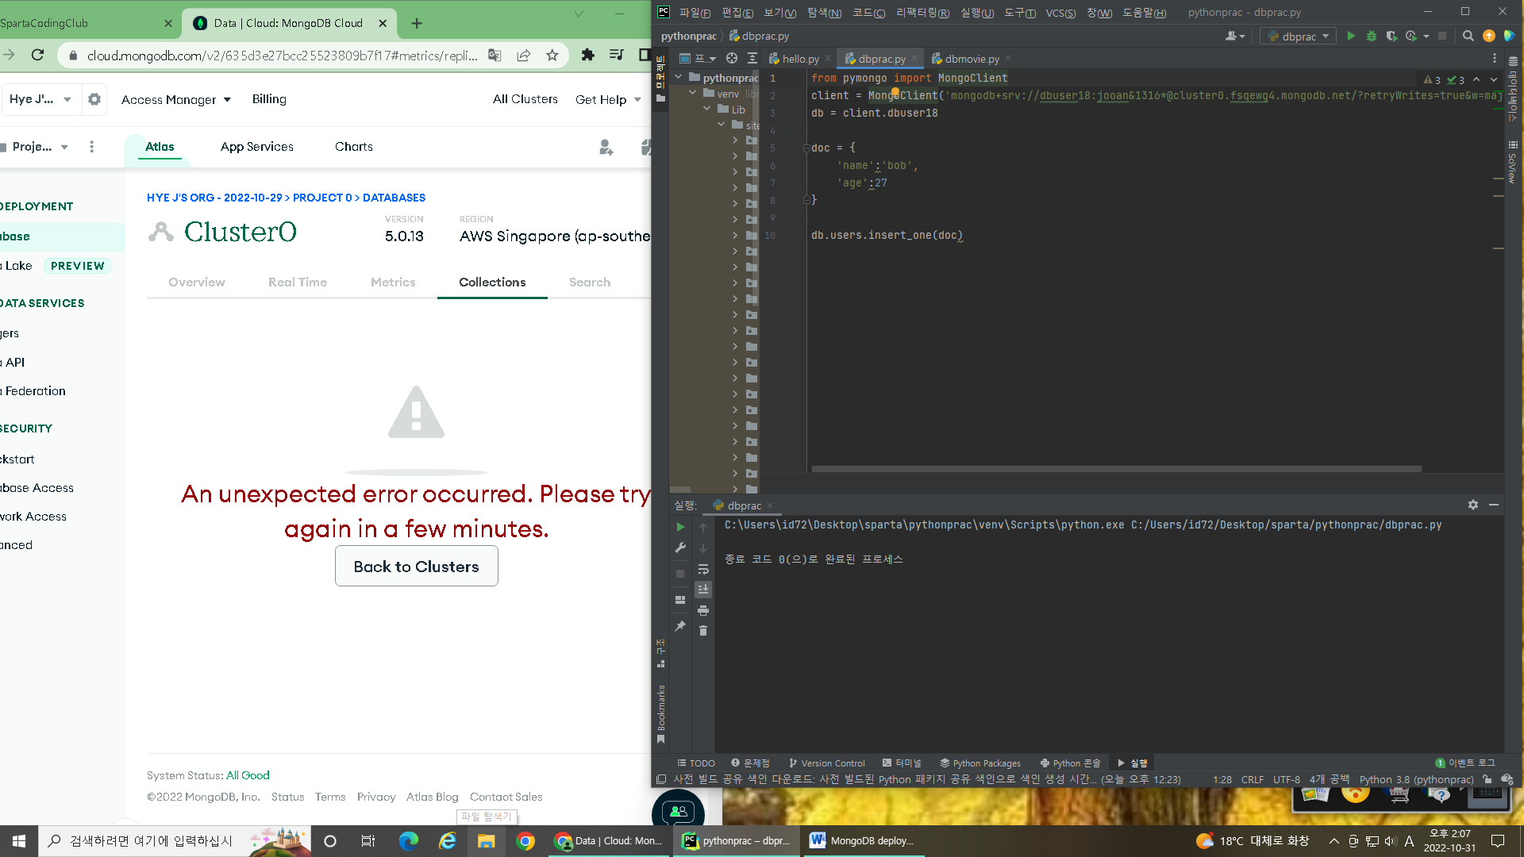The width and height of the screenshot is (1524, 857).
Task: Open Chrome media controls icon
Action: [616, 55]
